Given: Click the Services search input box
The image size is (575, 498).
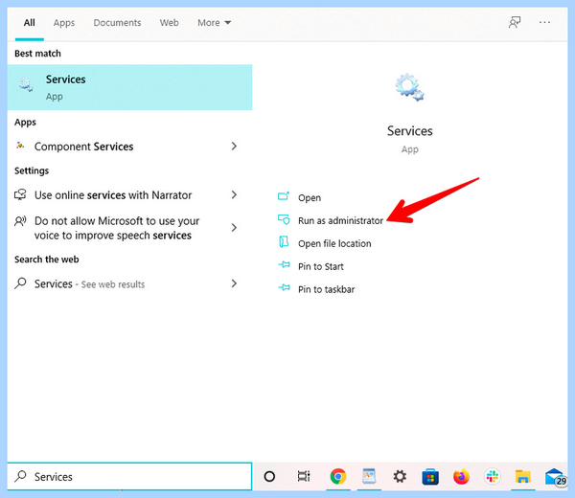Looking at the screenshot, I should pyautogui.click(x=129, y=476).
